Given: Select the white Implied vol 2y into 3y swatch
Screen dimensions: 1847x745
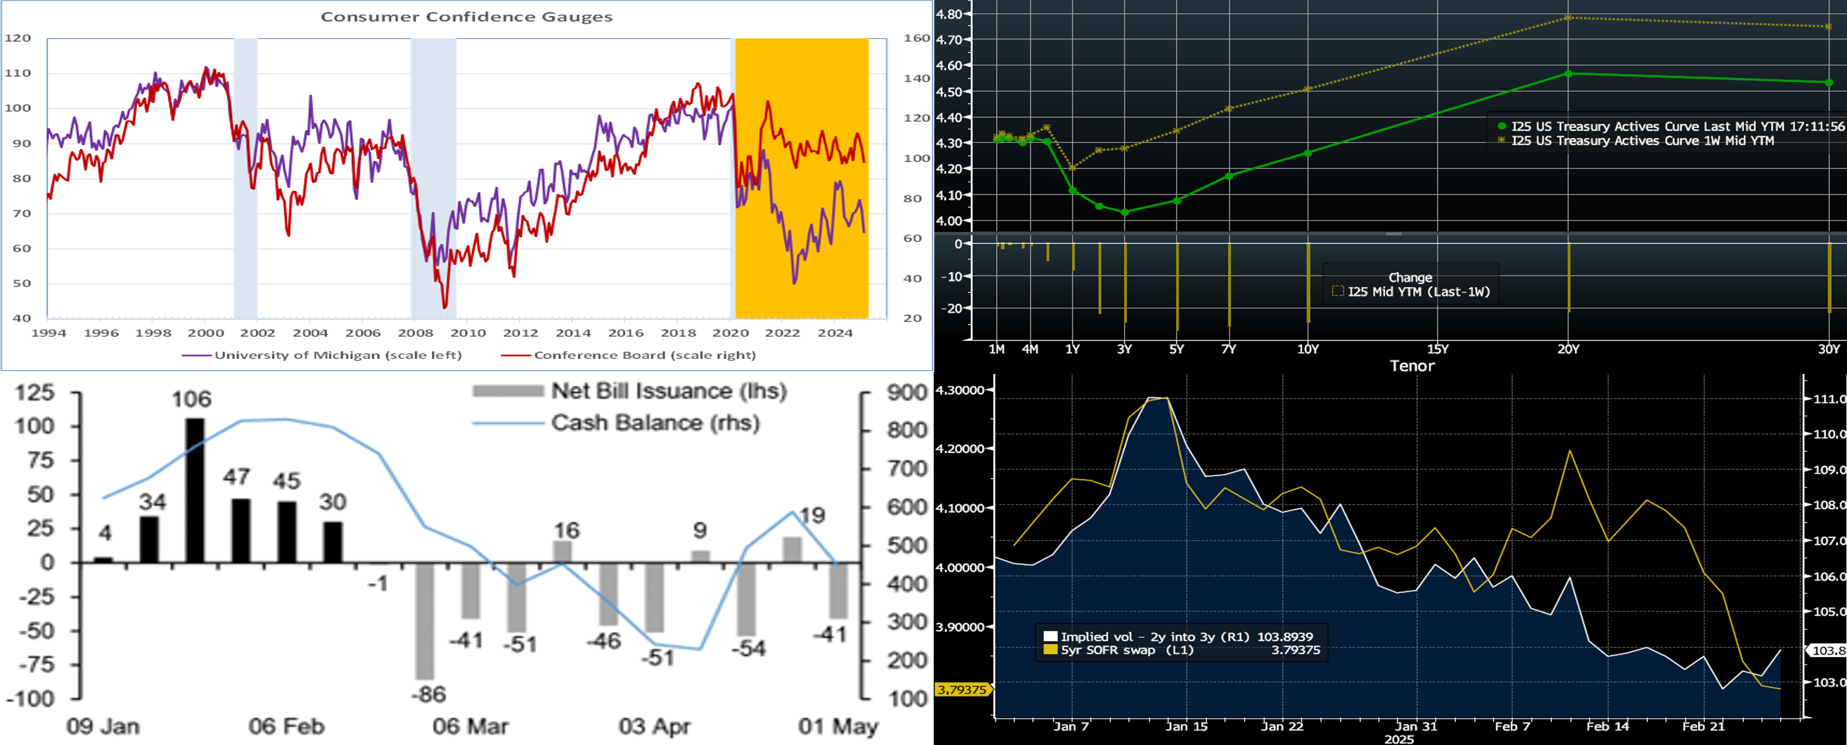Looking at the screenshot, I should pos(1050,637).
